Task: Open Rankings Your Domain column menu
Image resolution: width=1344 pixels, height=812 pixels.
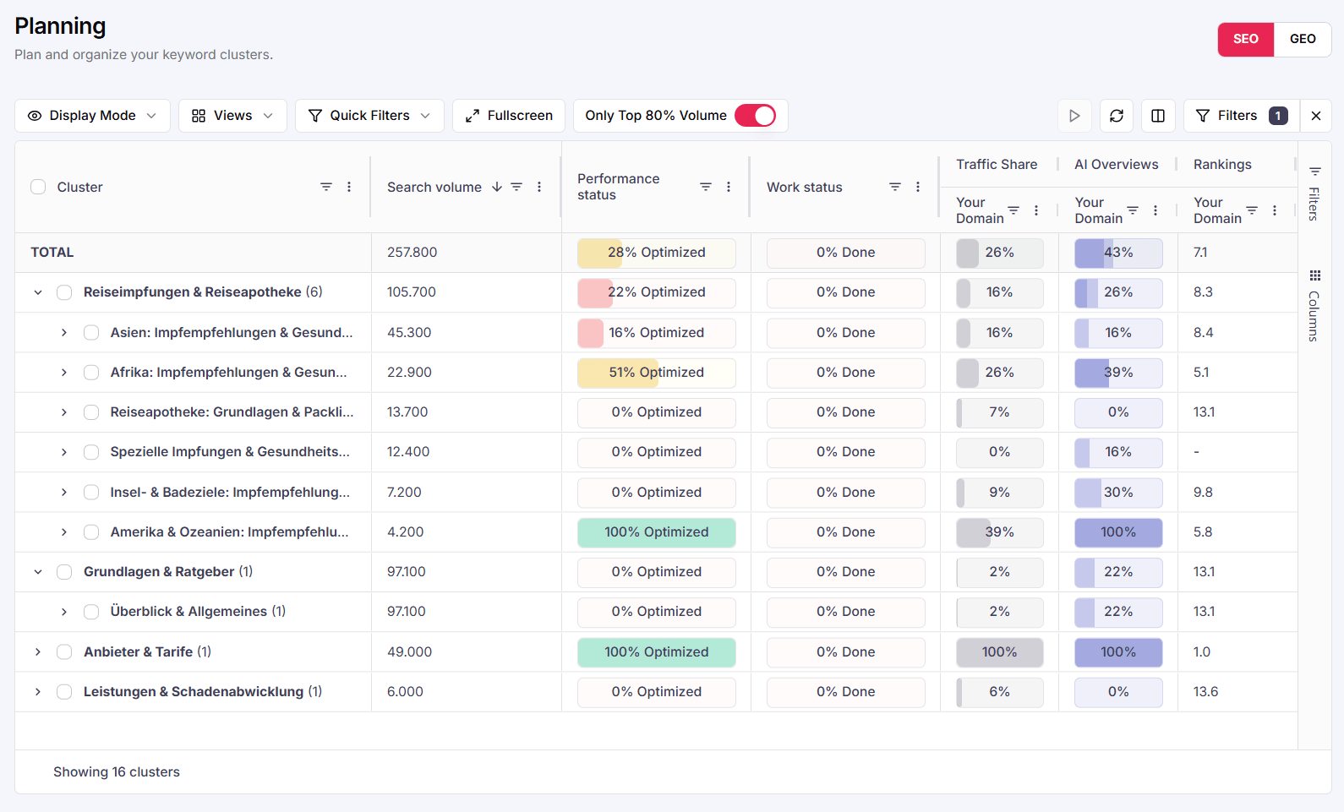Action: [x=1275, y=210]
